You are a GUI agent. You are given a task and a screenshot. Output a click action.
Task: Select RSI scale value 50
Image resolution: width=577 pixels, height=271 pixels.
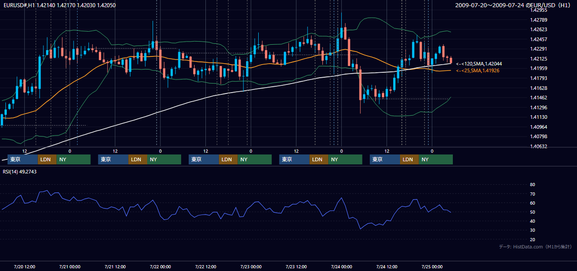tap(532, 212)
